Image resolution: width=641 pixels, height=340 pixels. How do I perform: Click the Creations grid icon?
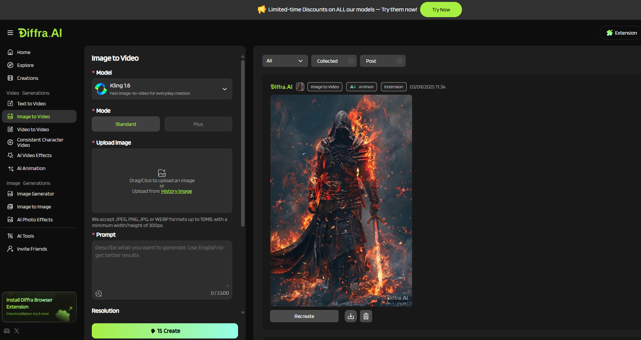point(10,78)
